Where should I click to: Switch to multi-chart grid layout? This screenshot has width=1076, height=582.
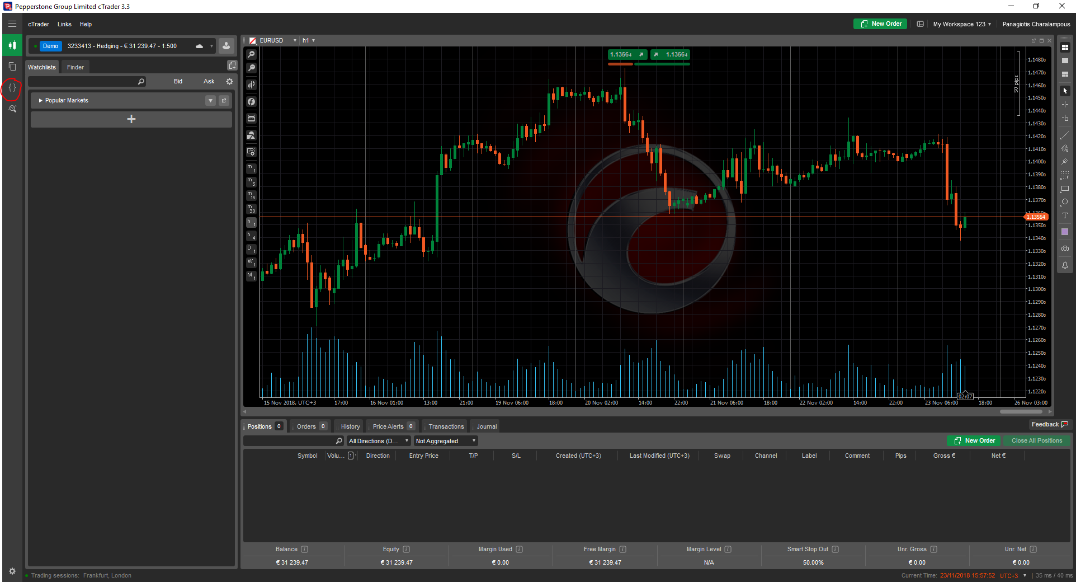pos(1065,48)
